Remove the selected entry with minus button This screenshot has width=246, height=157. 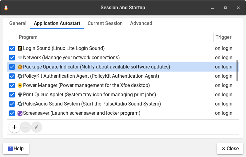[x=26, y=127]
